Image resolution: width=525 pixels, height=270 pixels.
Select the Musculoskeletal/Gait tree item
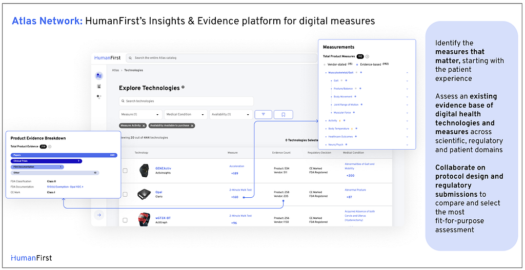pyautogui.click(x=341, y=73)
